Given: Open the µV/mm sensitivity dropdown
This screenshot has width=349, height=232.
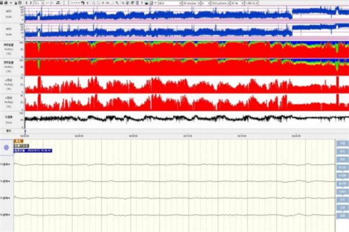Looking at the screenshot, I should point(220,3).
